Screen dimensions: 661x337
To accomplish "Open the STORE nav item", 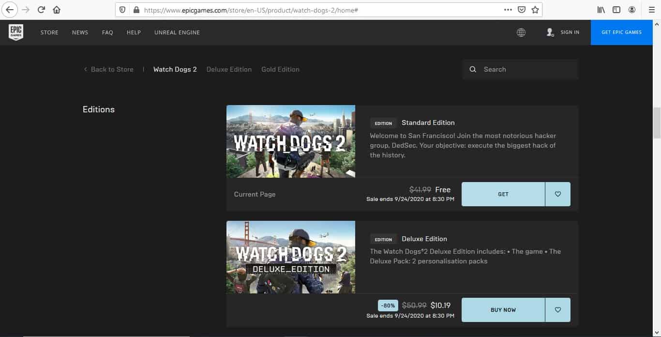I will click(49, 32).
